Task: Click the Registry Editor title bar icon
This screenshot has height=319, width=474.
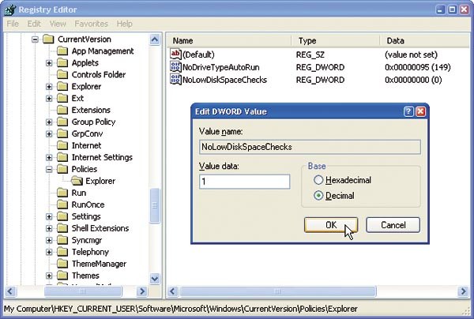Action: click(x=10, y=9)
